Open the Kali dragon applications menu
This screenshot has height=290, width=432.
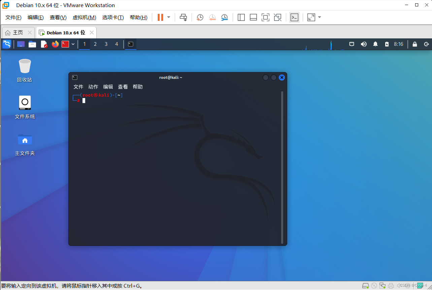click(x=7, y=44)
